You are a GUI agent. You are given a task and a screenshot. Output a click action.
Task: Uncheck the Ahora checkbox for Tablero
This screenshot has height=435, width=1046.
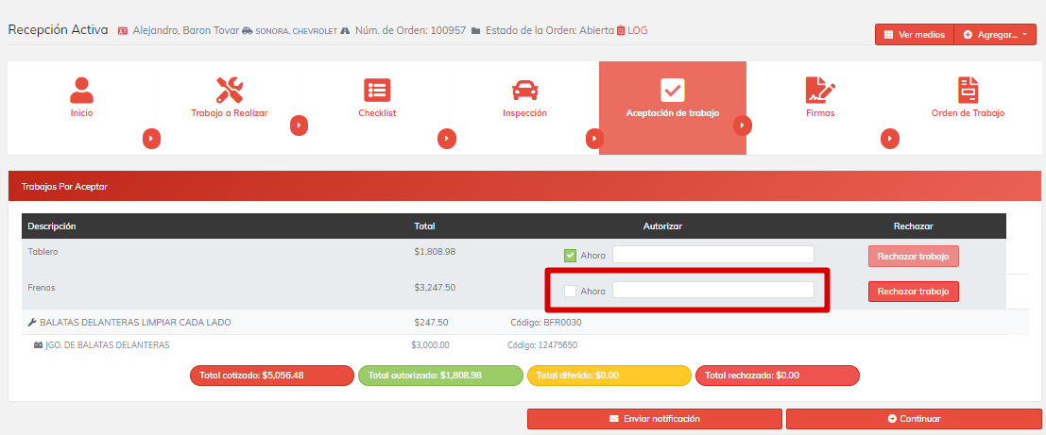click(570, 255)
